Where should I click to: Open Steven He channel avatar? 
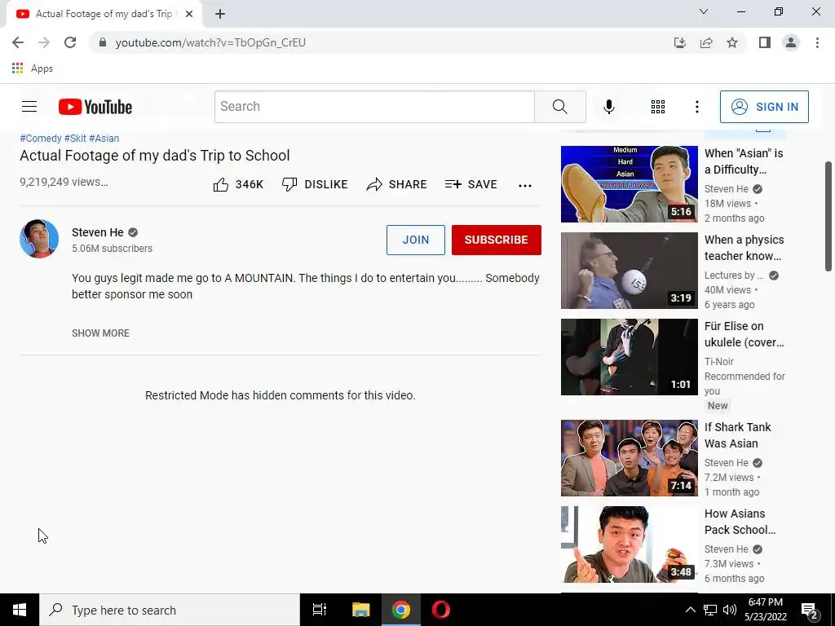39,239
